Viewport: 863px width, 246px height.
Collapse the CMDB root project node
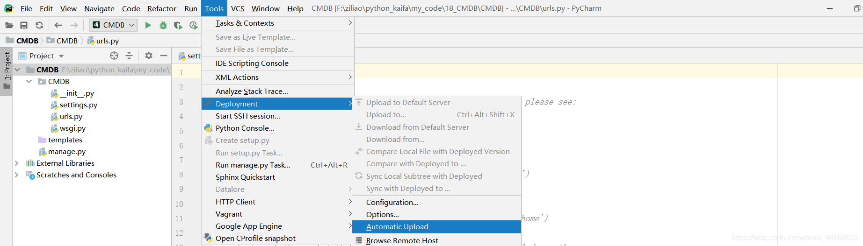click(x=17, y=70)
